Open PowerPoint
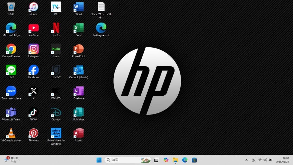This screenshot has height=165, width=293. [x=78, y=49]
